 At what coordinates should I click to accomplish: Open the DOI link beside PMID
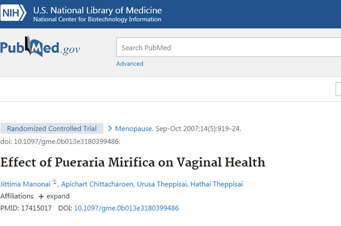click(126, 208)
